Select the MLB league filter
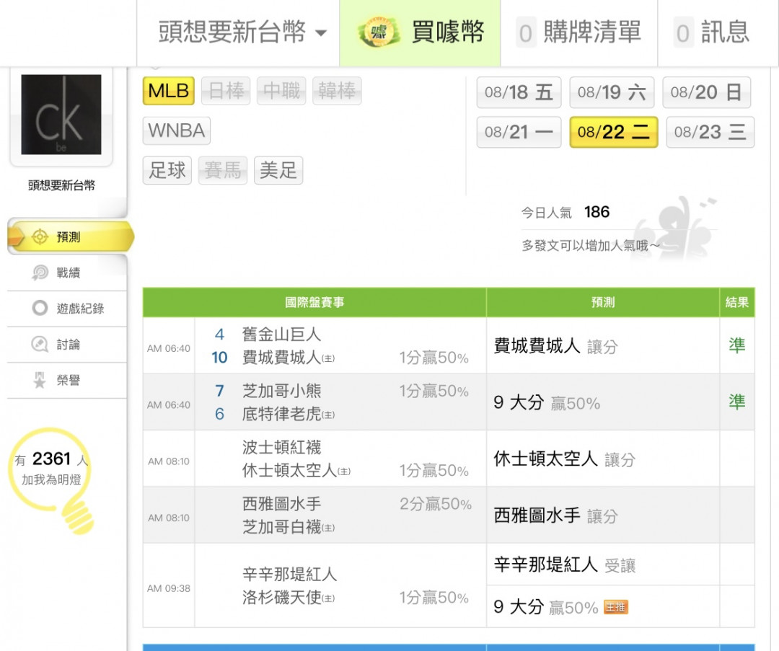This screenshot has width=779, height=651. pyautogui.click(x=168, y=91)
